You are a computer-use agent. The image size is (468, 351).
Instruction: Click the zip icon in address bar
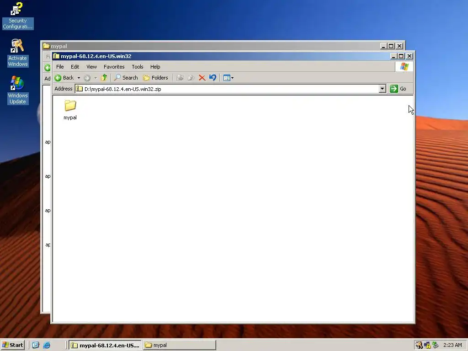(x=80, y=89)
